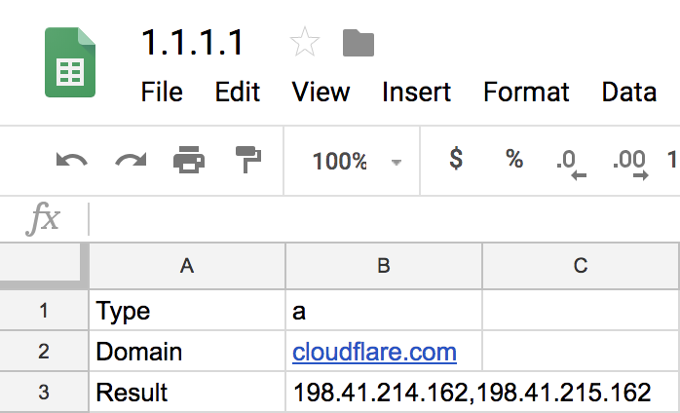Follow the cloudflare.com link
This screenshot has height=413, width=680.
(x=374, y=352)
